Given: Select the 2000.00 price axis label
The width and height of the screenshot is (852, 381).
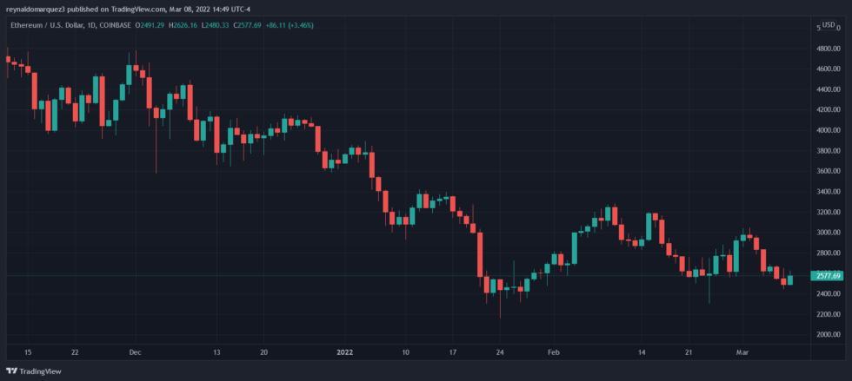Looking at the screenshot, I should tap(828, 334).
